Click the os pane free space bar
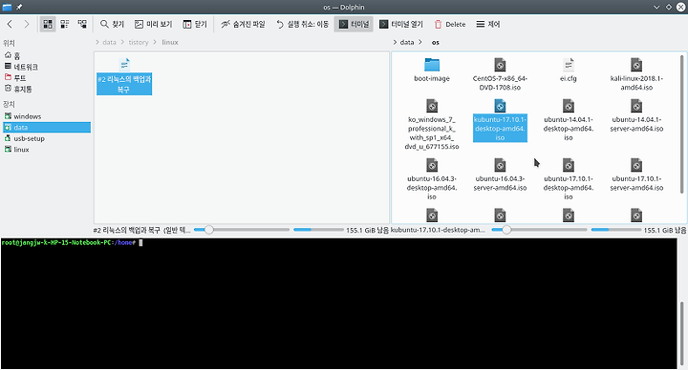 (616, 230)
